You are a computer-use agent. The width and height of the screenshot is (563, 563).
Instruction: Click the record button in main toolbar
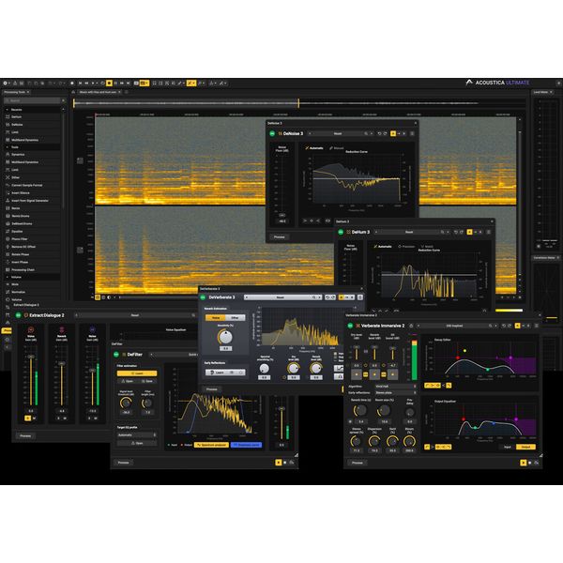(72, 83)
